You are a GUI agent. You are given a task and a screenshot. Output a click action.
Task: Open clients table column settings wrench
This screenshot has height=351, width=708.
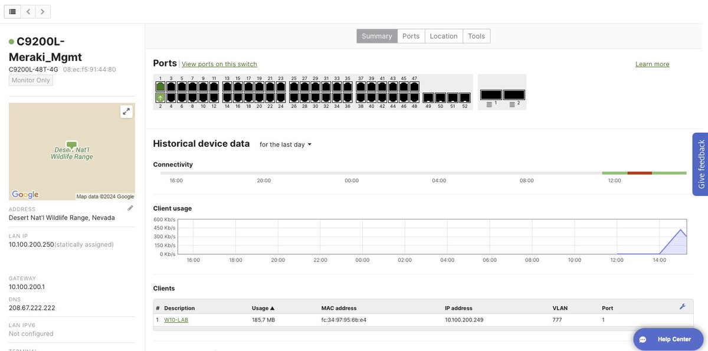pyautogui.click(x=683, y=307)
